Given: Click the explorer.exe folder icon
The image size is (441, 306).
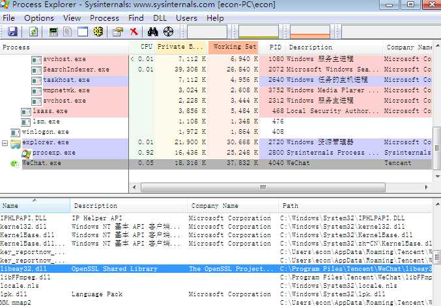Looking at the screenshot, I should (16, 143).
